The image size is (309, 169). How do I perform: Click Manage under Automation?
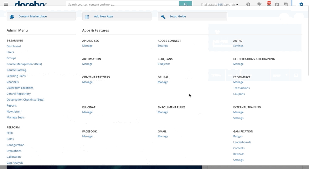pos(87,64)
